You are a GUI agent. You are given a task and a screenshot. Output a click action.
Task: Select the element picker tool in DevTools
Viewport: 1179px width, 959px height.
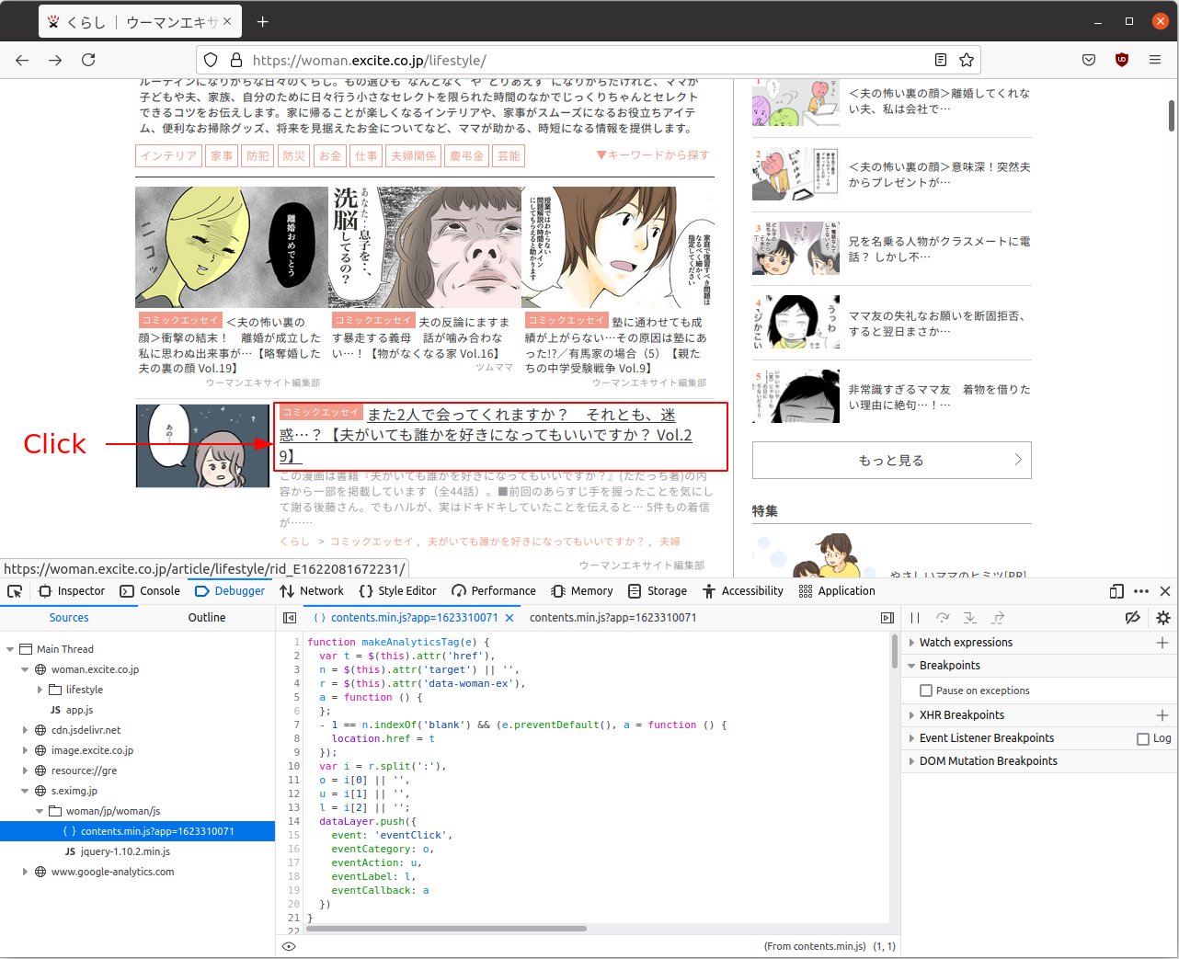pos(14,591)
